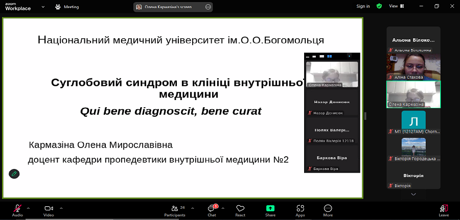Viewport: 460px width, 220px height.
Task: Expand audio settings arrow next to Audio
Action: (28, 208)
